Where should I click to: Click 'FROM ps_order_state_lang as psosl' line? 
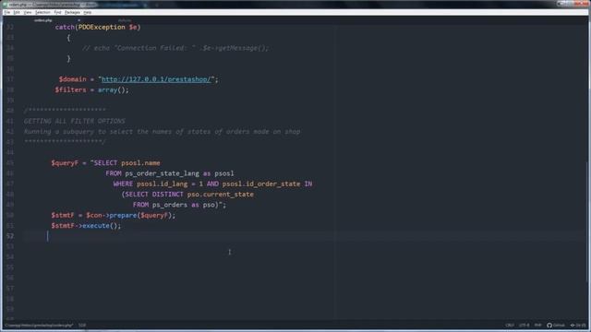pyautogui.click(x=170, y=173)
